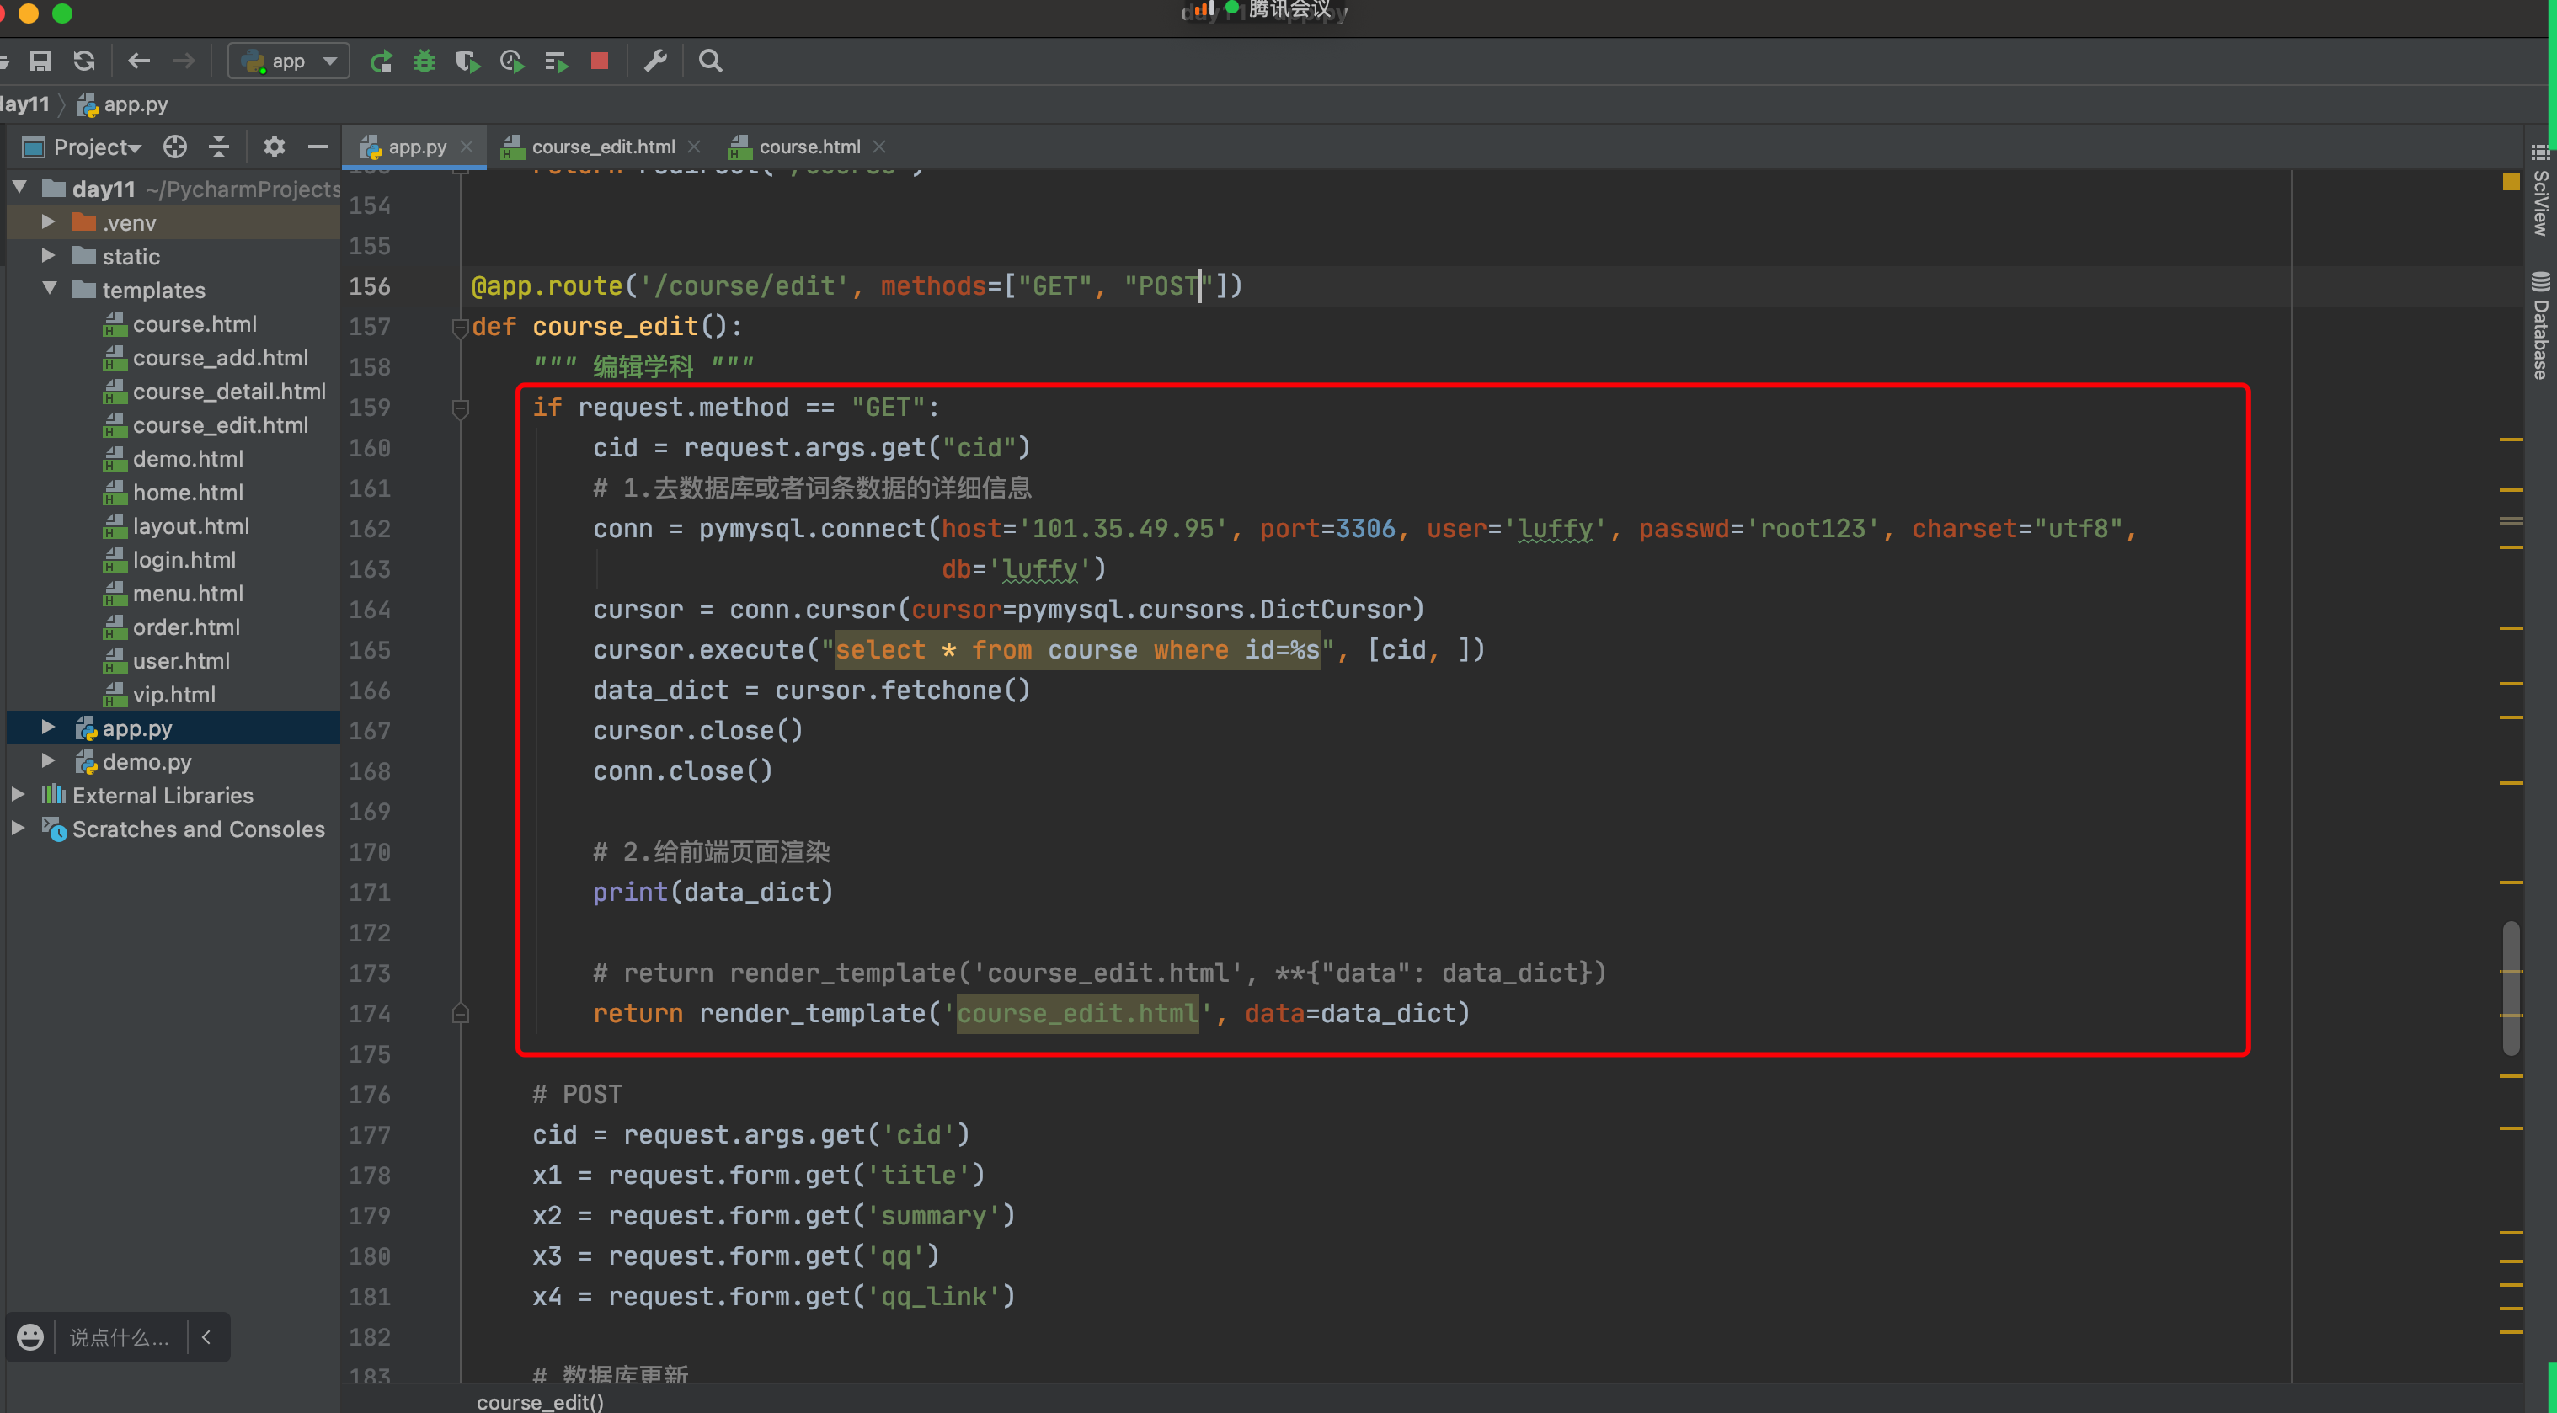Open the SciView side panel
The height and width of the screenshot is (1413, 2557).
[x=2540, y=191]
